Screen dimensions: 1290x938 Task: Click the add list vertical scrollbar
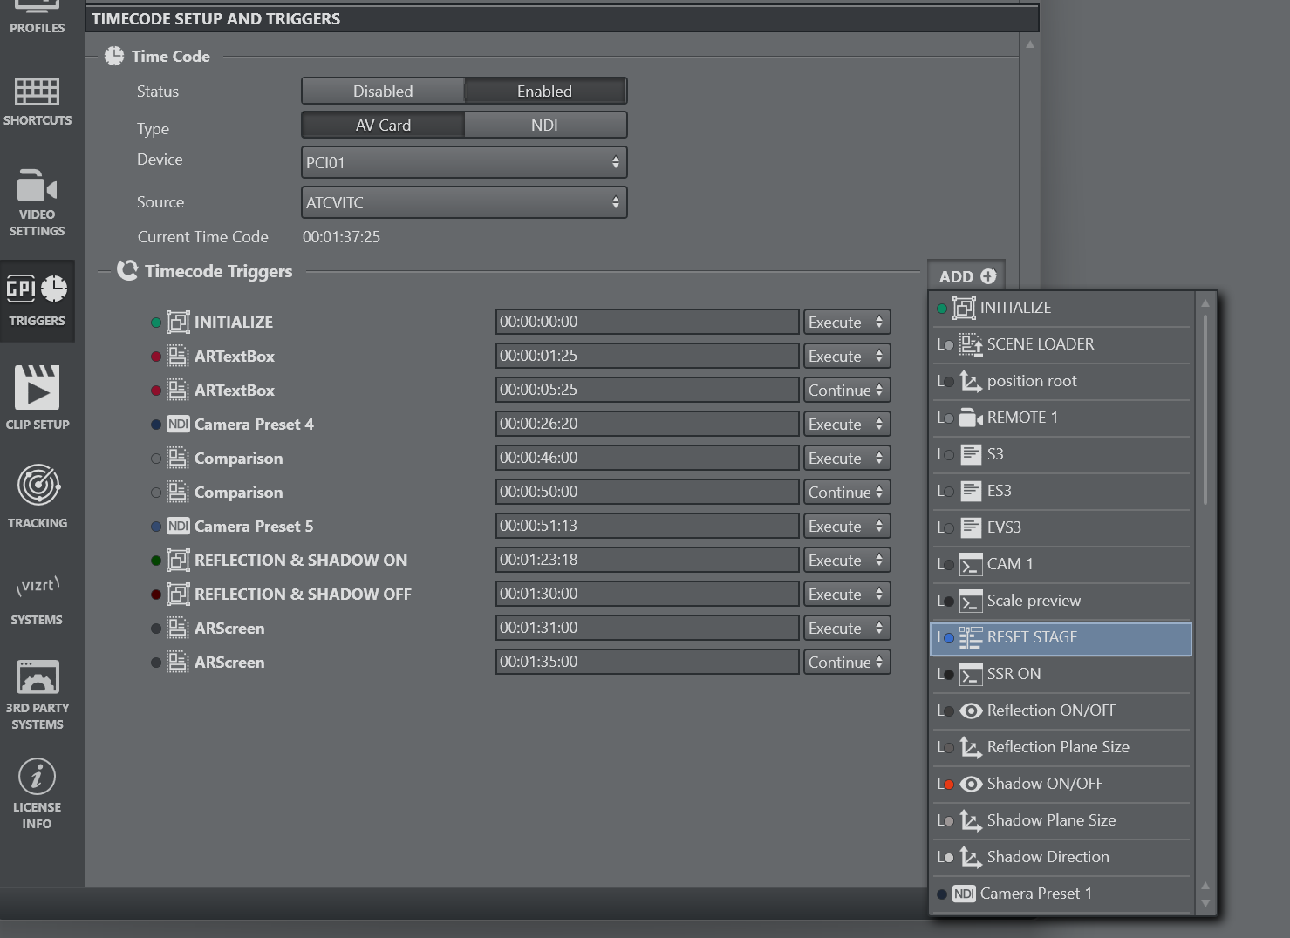point(1205,410)
